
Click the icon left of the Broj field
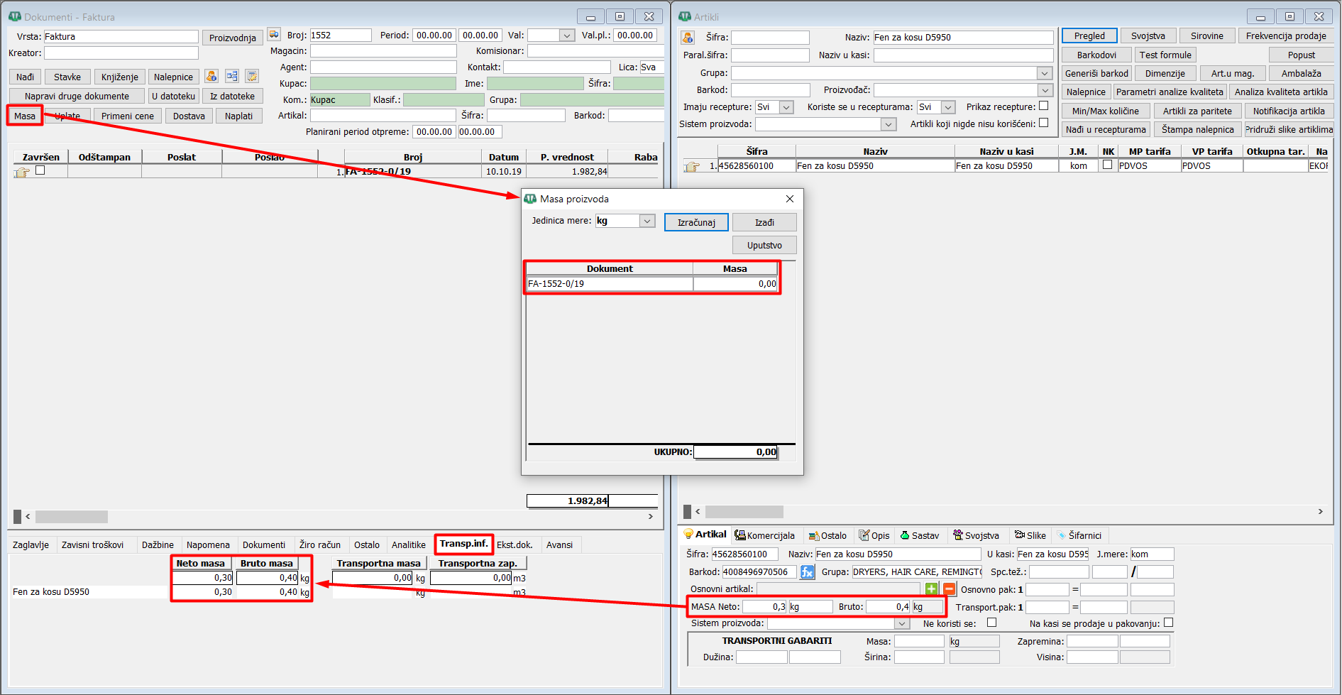point(274,35)
